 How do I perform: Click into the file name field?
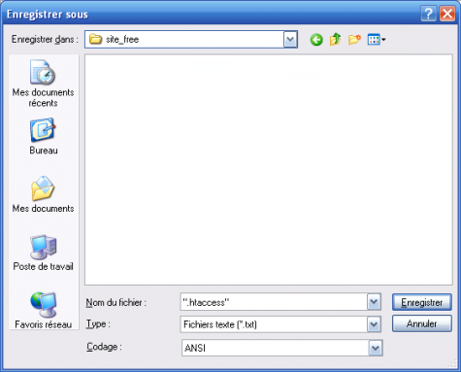tap(274, 302)
